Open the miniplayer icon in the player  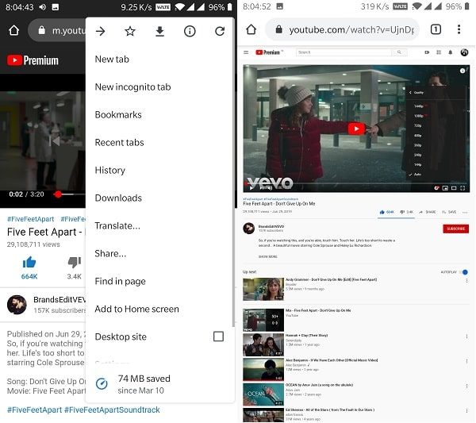tap(445, 188)
